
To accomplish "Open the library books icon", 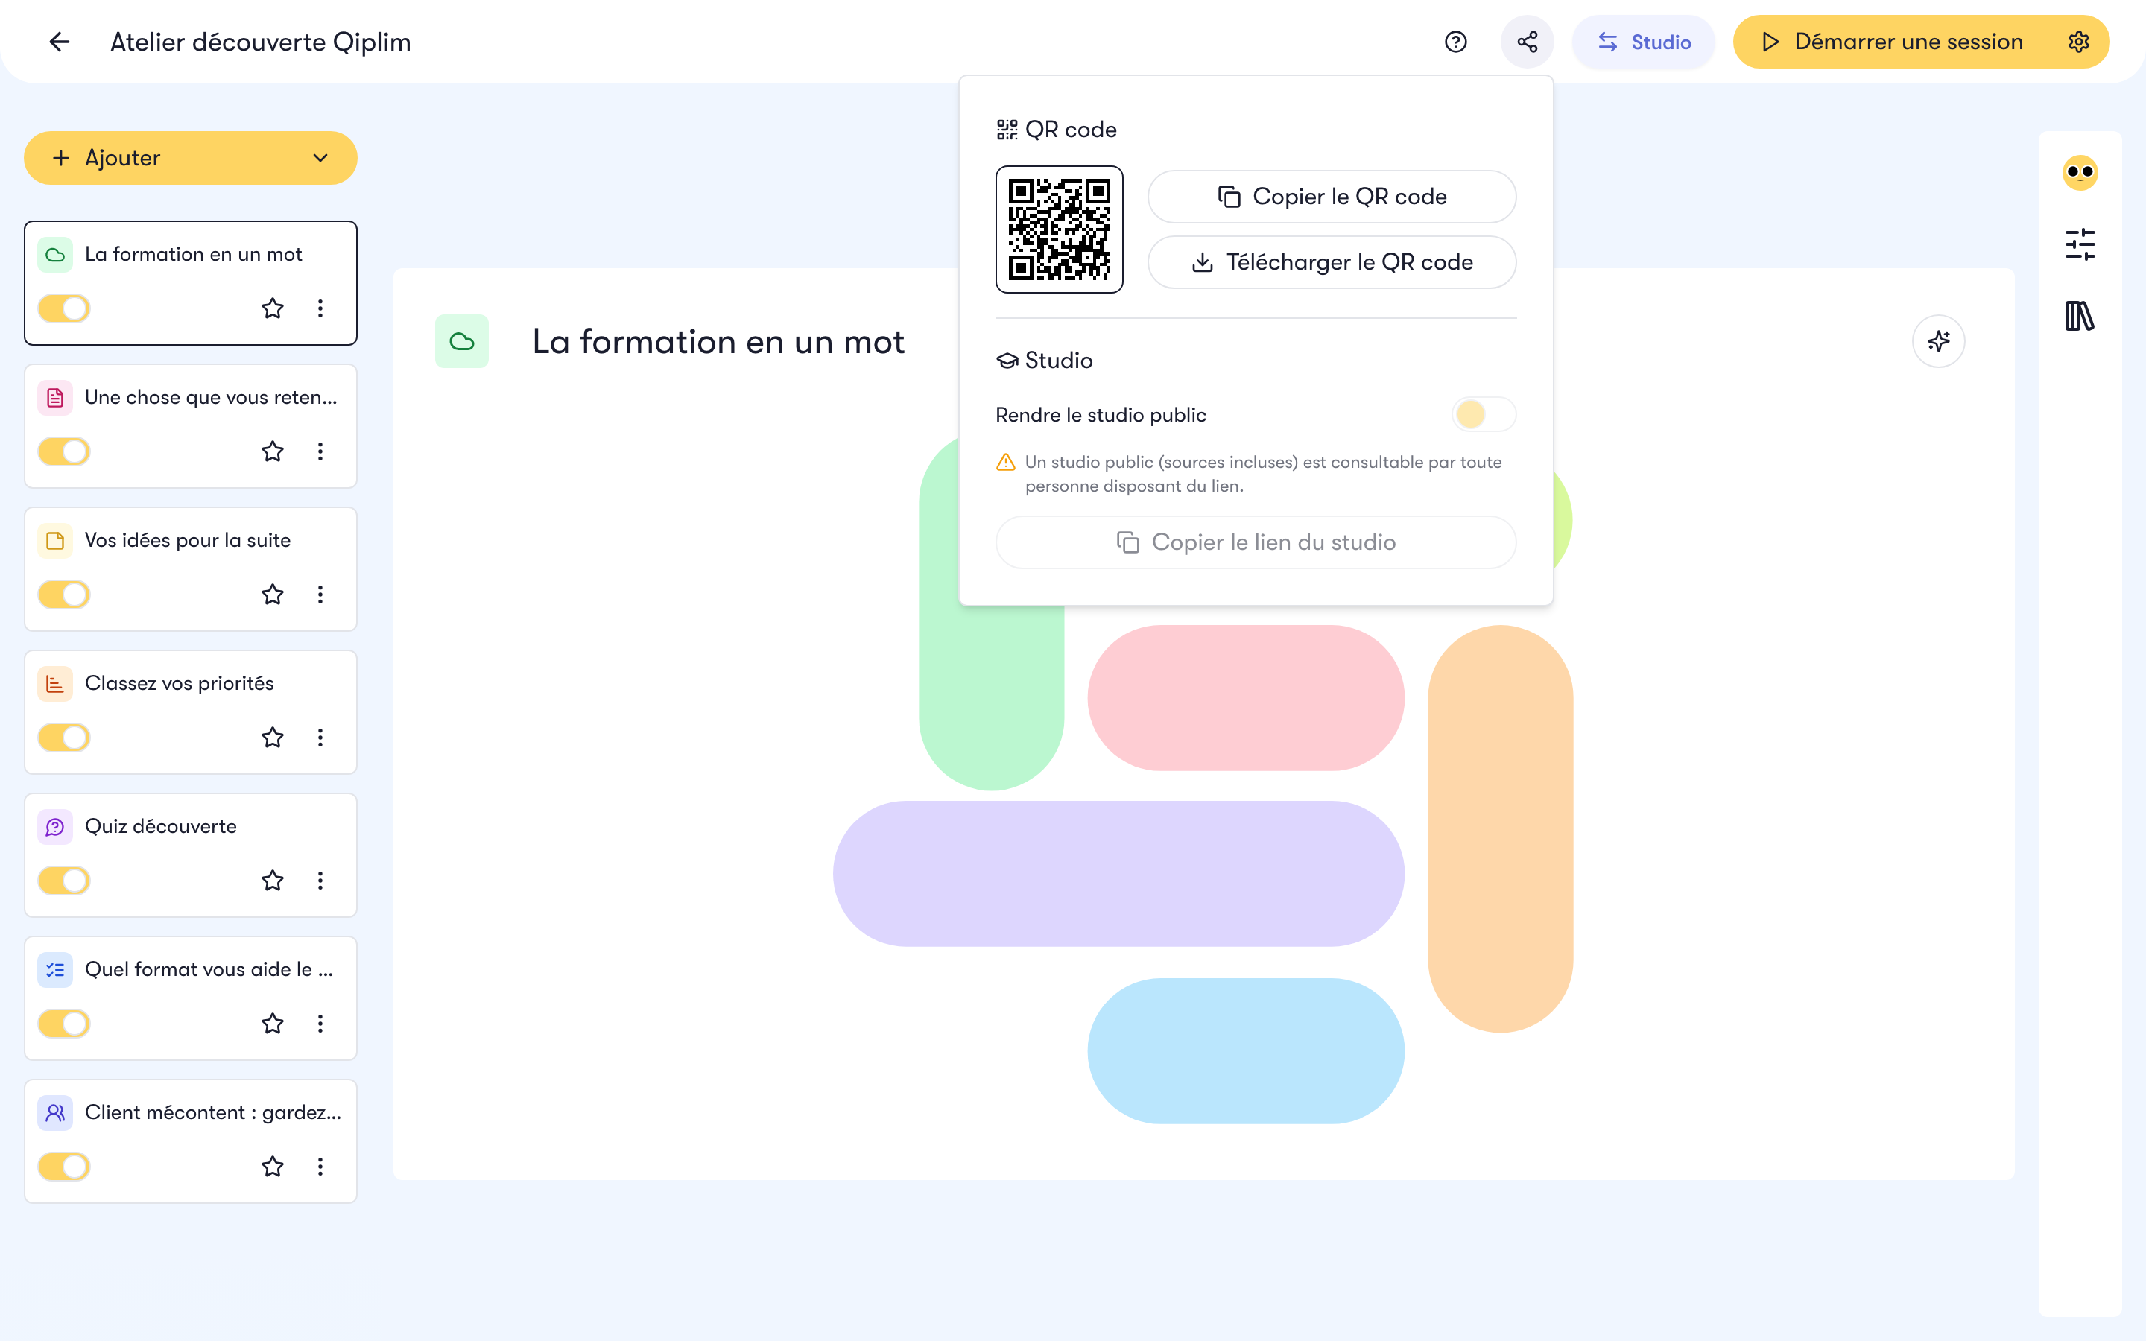I will [x=2080, y=316].
